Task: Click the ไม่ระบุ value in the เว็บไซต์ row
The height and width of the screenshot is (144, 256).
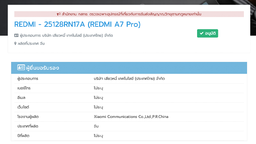Action: [x=98, y=107]
